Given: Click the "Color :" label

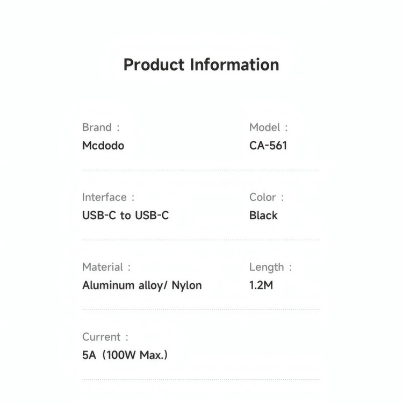Looking at the screenshot, I should 267,197.
